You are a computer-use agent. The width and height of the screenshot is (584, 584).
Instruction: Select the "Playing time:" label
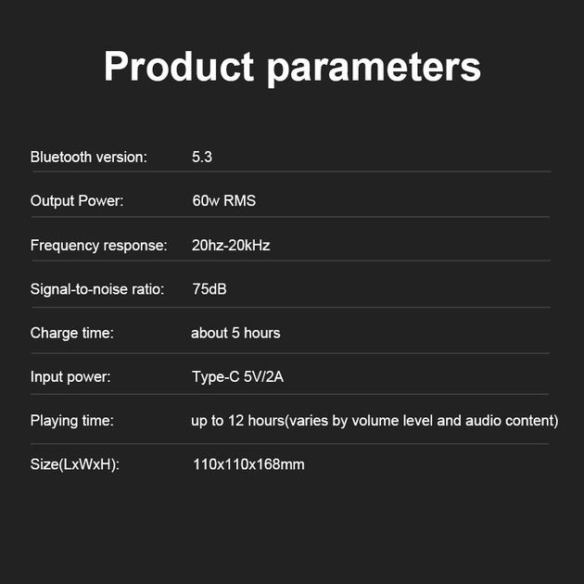(x=71, y=421)
